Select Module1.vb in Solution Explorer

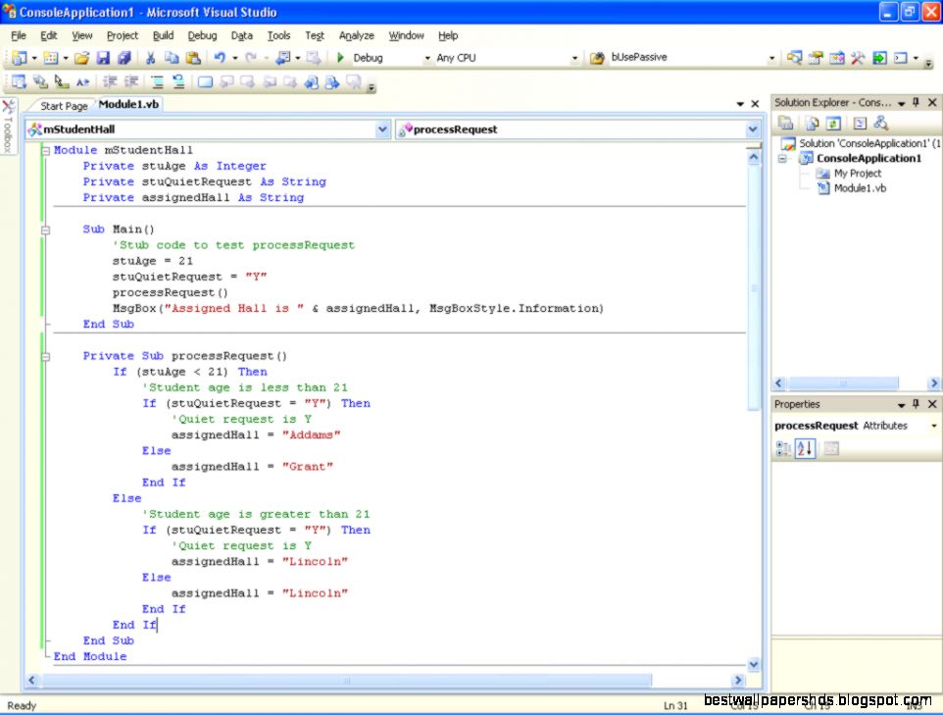pos(860,188)
